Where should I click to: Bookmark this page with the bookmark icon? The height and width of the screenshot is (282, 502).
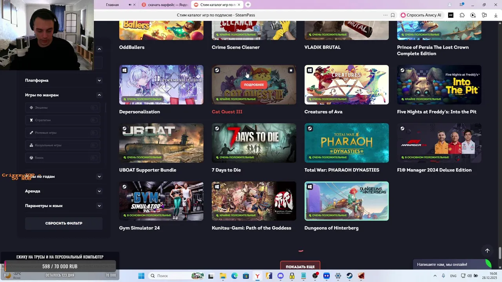393,15
